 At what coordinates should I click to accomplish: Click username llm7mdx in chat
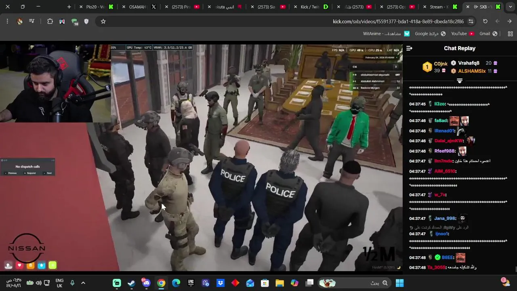tap(443, 161)
